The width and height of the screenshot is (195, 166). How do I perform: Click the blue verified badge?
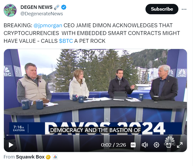(x=64, y=7)
